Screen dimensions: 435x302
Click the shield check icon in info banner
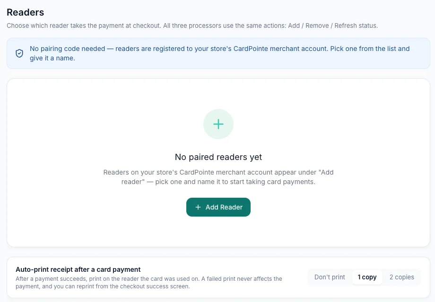19,53
